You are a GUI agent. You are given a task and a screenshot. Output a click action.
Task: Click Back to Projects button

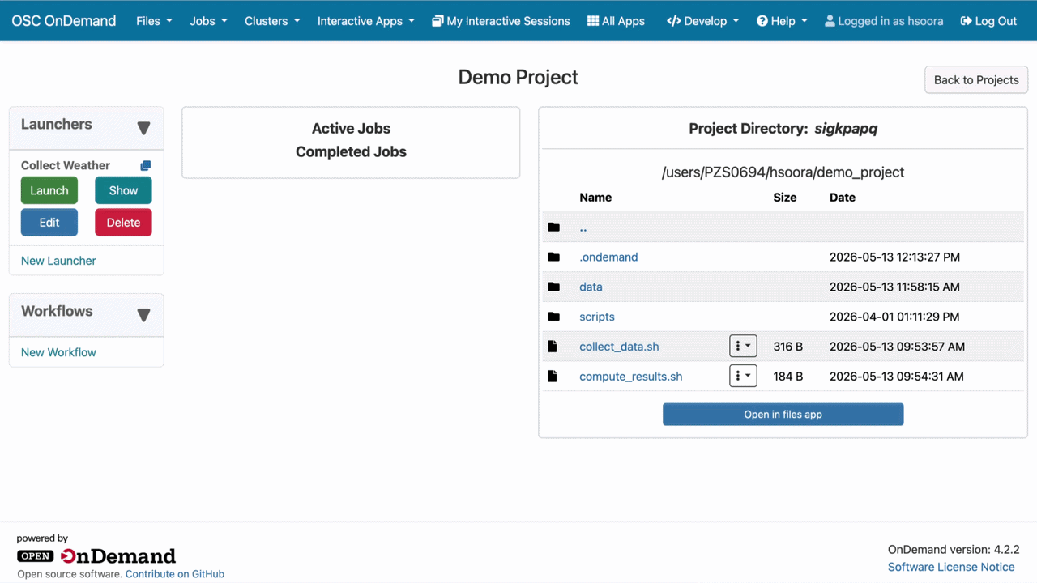pos(976,79)
